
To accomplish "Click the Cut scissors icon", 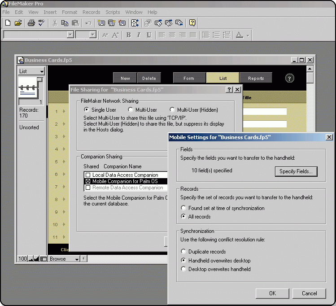I will (55, 23).
